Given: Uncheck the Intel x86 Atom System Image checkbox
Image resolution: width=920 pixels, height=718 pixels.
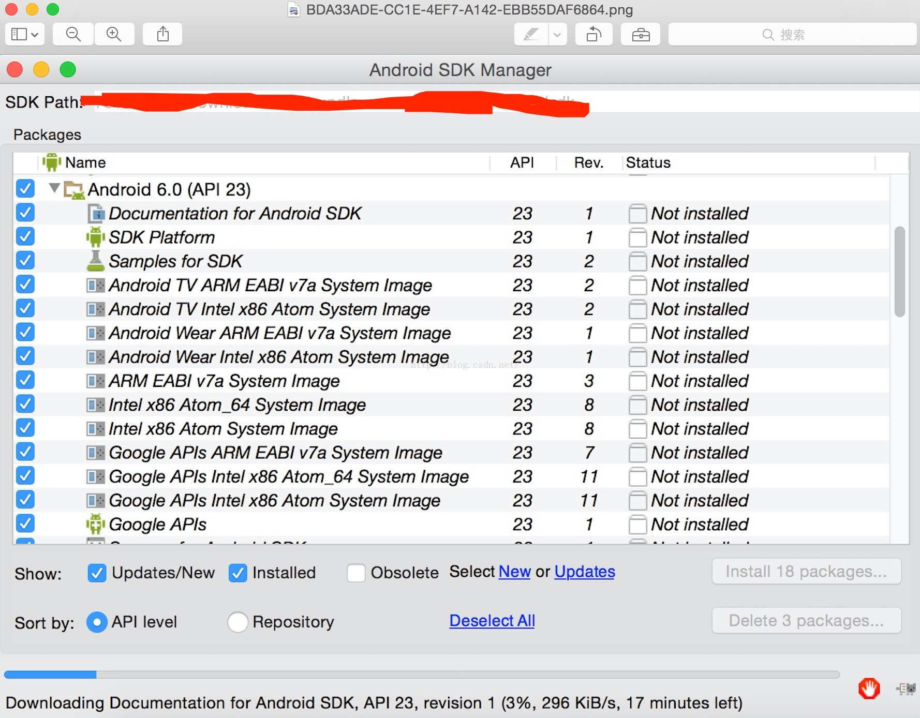Looking at the screenshot, I should 25,428.
